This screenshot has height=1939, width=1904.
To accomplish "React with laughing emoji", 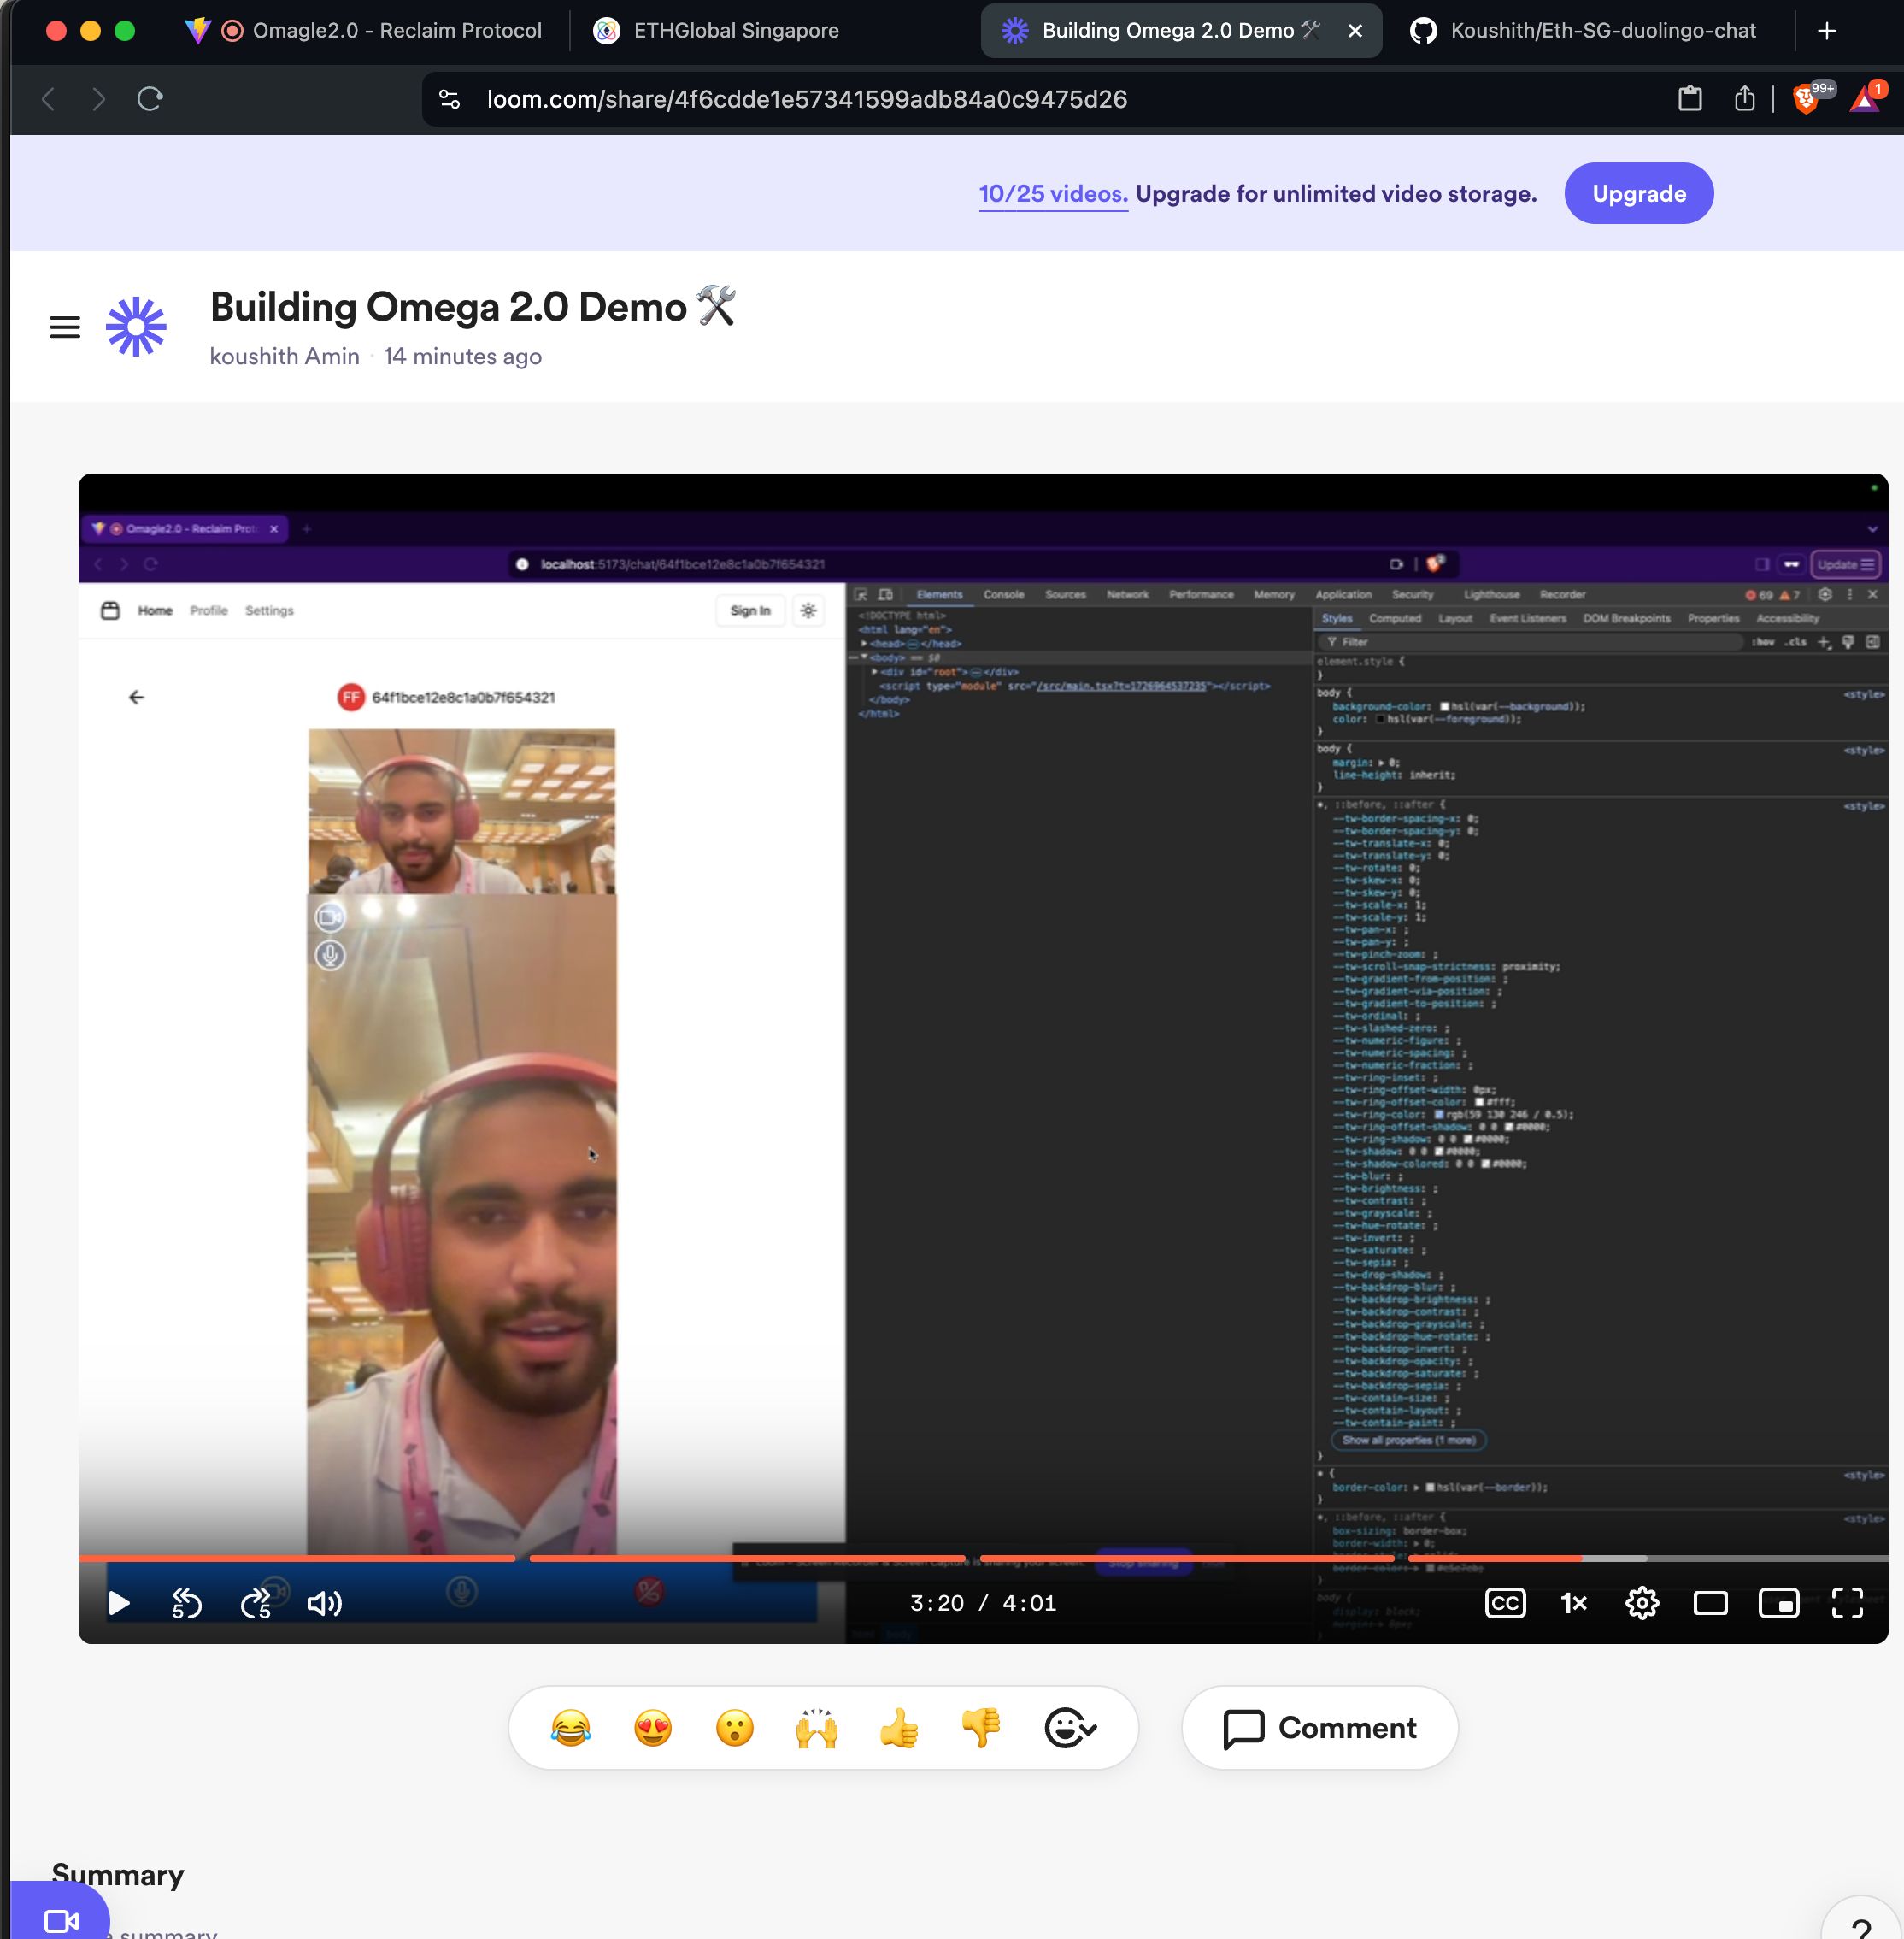I will point(571,1728).
